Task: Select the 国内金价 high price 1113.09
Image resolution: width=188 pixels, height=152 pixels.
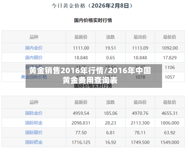Action: pyautogui.click(x=140, y=48)
